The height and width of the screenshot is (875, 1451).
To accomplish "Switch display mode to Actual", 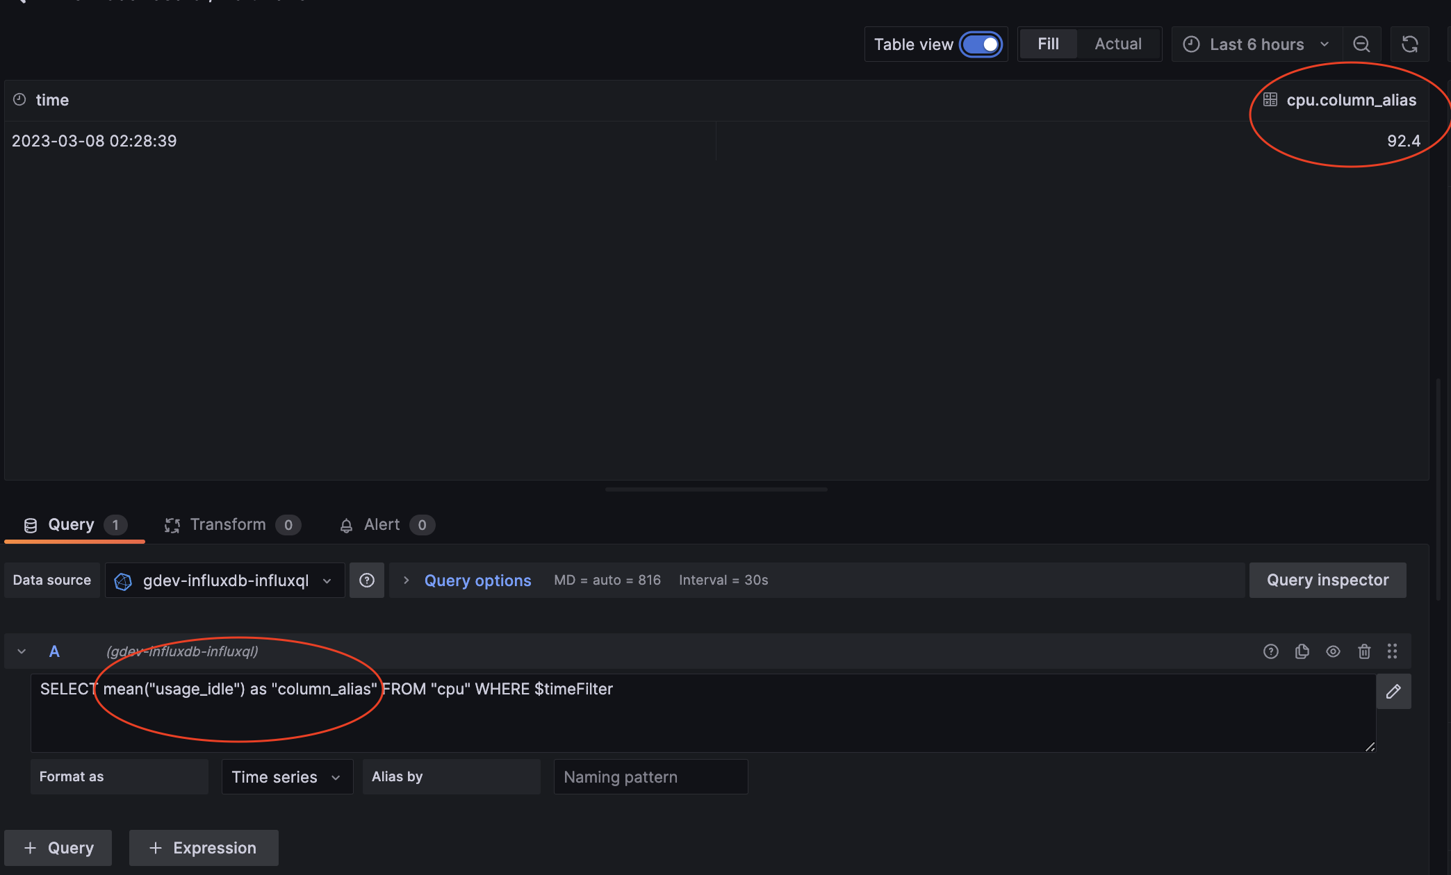I will [x=1118, y=43].
